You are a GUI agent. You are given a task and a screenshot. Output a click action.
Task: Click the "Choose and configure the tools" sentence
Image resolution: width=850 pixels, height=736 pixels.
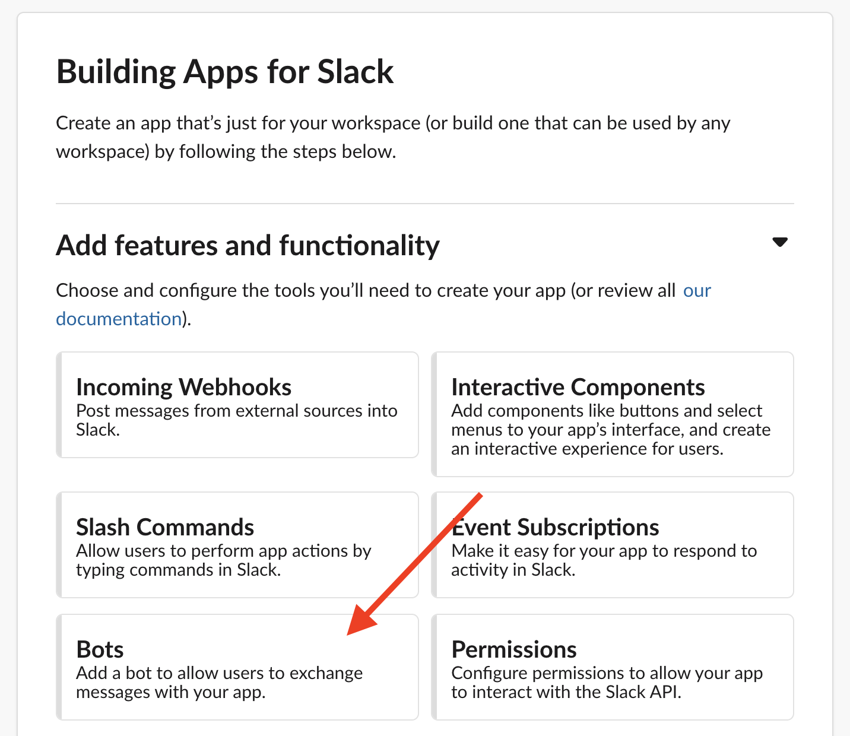pyautogui.click(x=365, y=291)
